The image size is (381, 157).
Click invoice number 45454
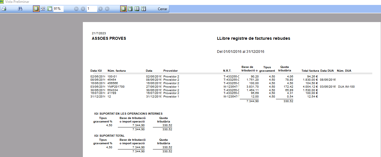(x=112, y=80)
